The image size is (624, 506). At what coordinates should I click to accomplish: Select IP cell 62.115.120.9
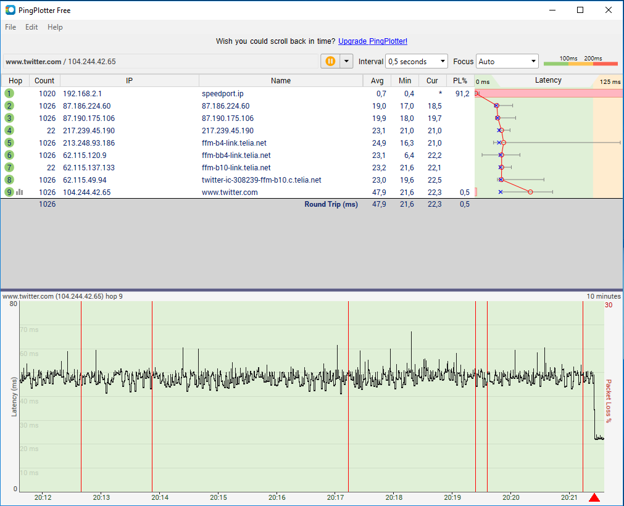click(x=85, y=155)
